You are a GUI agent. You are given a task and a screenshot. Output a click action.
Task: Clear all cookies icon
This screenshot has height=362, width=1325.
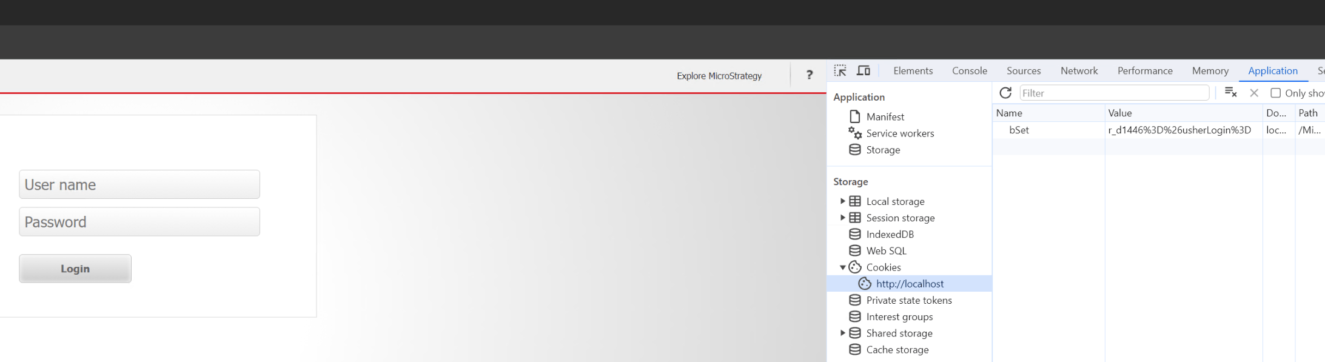(1230, 93)
